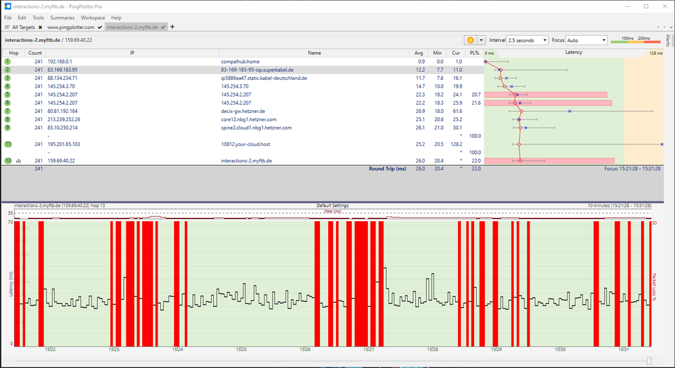Open the Summaries menu
Viewport: 675px width, 368px height.
coord(62,18)
